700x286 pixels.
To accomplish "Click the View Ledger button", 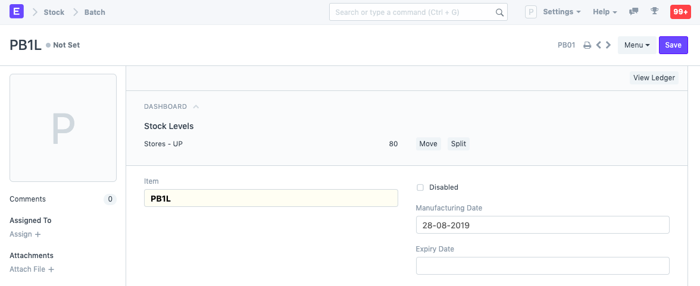I will (x=654, y=78).
